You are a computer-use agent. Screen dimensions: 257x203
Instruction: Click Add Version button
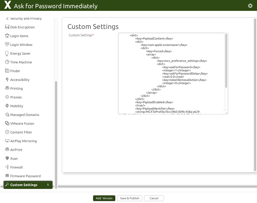pos(104,198)
